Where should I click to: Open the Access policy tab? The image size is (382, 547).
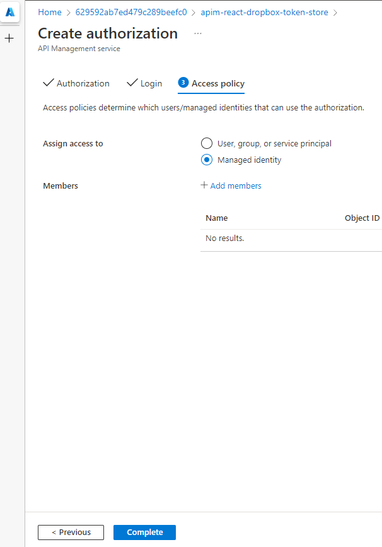pos(218,84)
